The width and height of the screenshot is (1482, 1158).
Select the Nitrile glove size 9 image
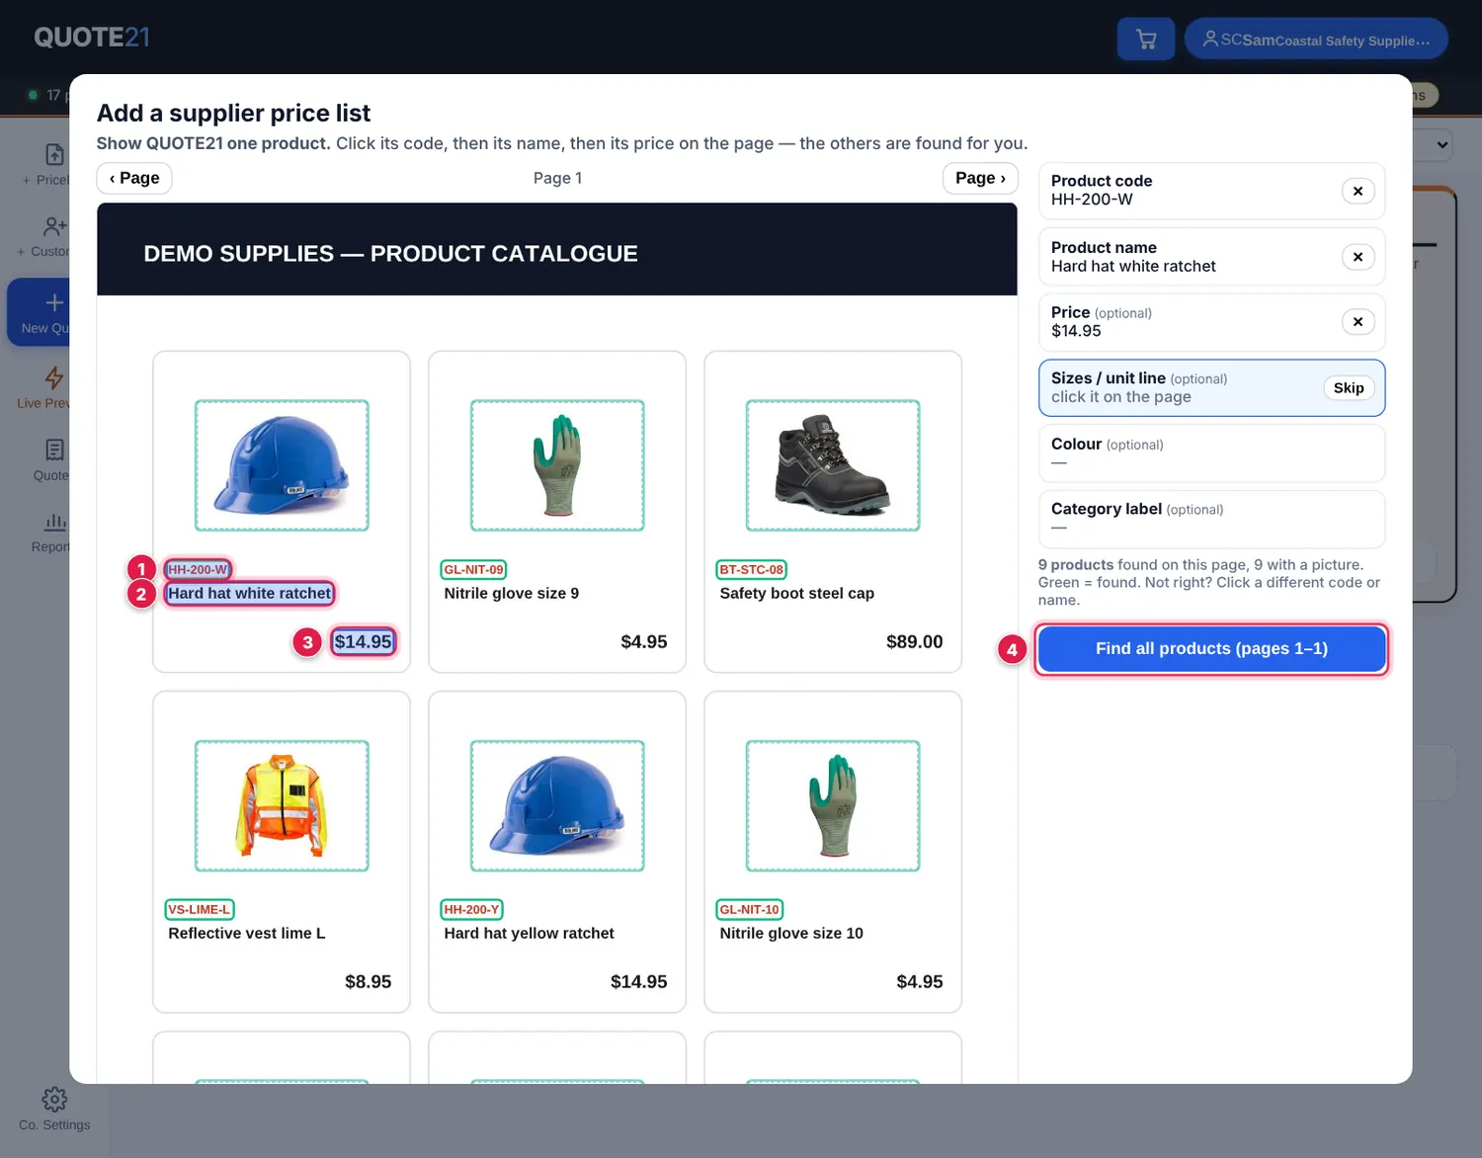click(557, 465)
